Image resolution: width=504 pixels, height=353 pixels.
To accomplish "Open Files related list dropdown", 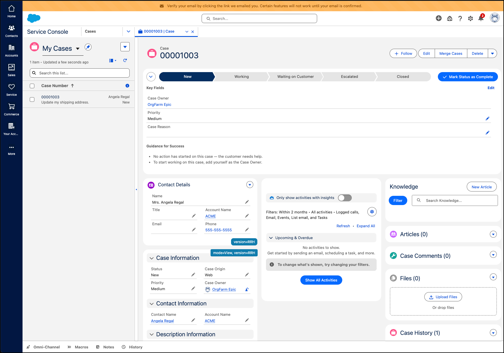I will pos(493,277).
